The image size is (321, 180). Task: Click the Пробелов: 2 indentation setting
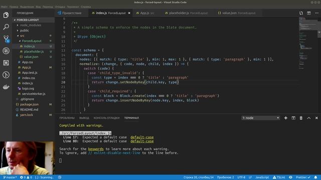[x=225, y=177]
